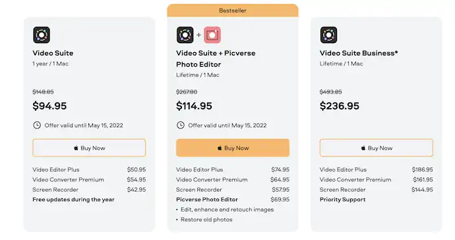
Task: Buy the $236.95 Video Suite Business plan
Action: [377, 148]
